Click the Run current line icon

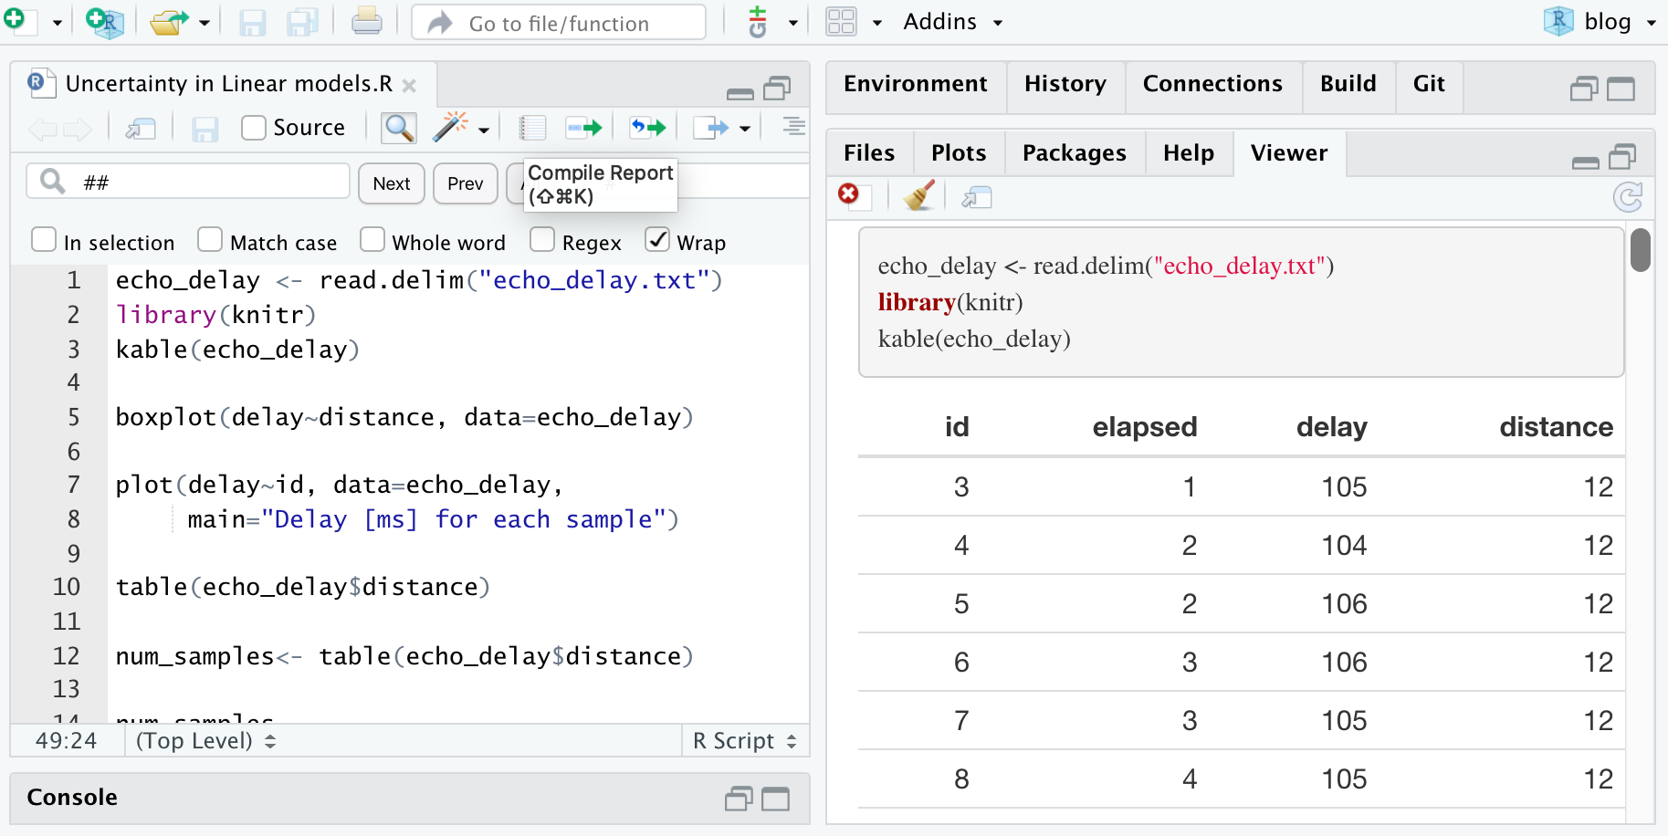(x=584, y=128)
